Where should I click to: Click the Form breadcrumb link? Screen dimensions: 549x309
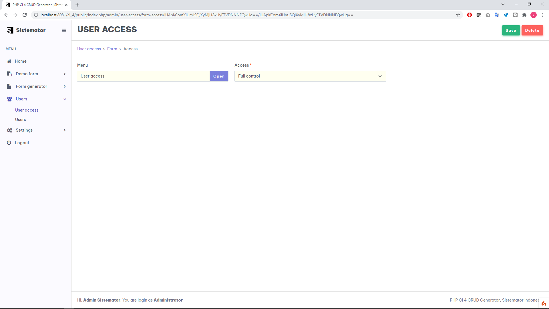tap(112, 49)
